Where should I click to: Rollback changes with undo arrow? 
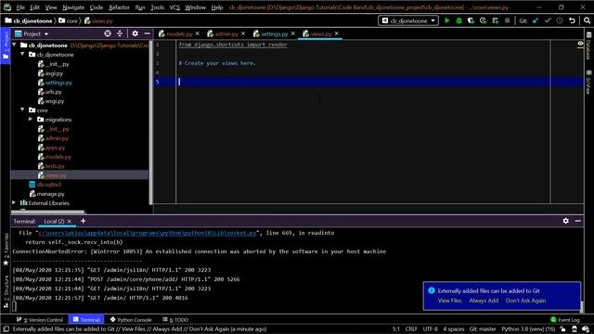point(572,20)
